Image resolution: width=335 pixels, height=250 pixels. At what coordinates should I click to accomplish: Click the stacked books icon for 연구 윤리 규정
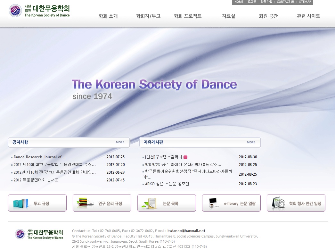pos(85,203)
